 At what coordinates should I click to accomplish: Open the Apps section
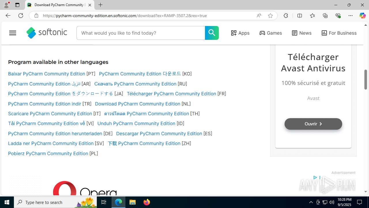coord(240,33)
